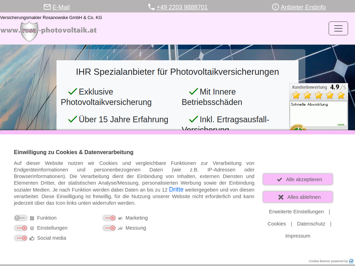Enable the Messung cookies toggle
The height and width of the screenshot is (266, 355).
(109, 228)
